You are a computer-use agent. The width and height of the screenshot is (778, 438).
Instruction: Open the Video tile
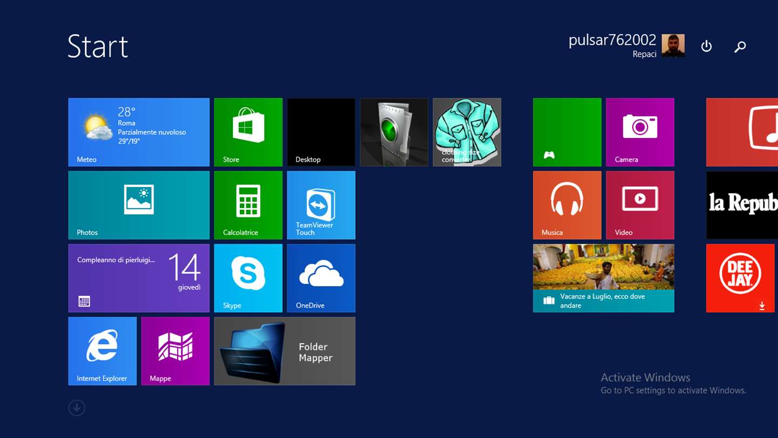[x=640, y=205]
